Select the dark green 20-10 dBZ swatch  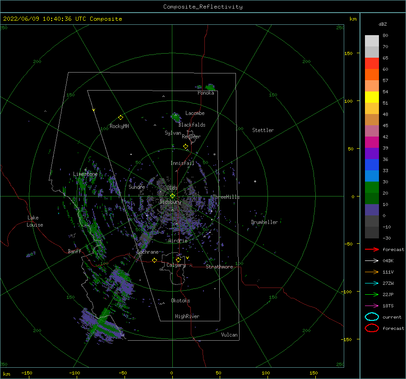372,199
